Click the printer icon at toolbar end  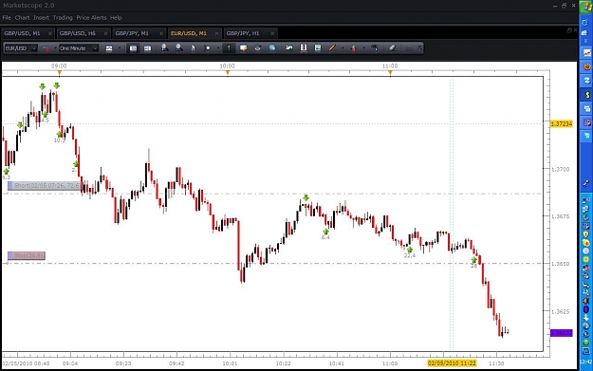click(x=409, y=48)
